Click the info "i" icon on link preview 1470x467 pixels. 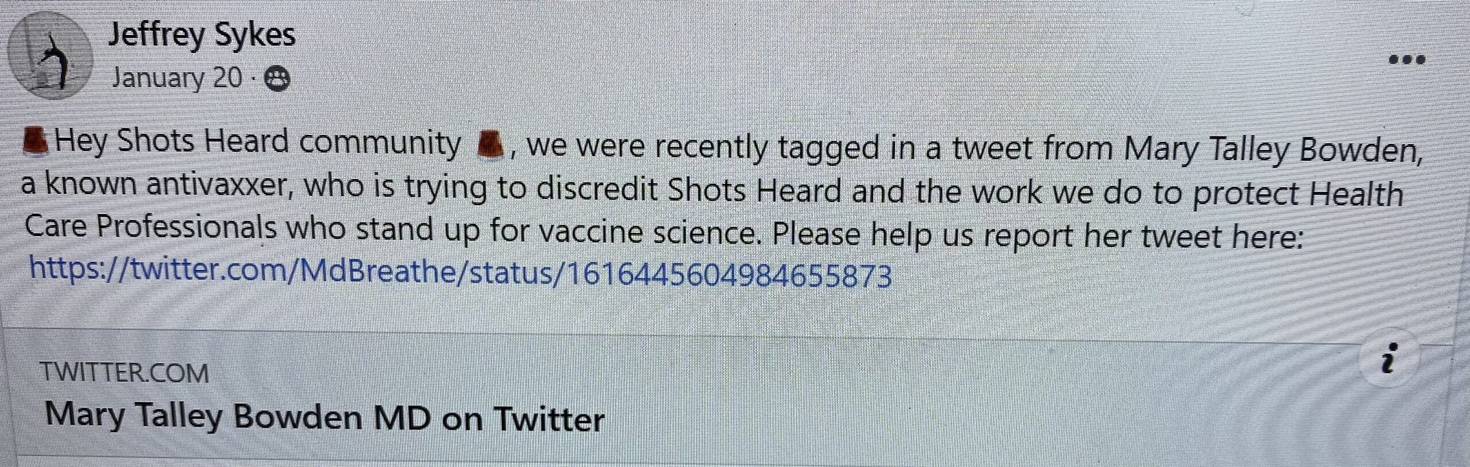(1388, 360)
